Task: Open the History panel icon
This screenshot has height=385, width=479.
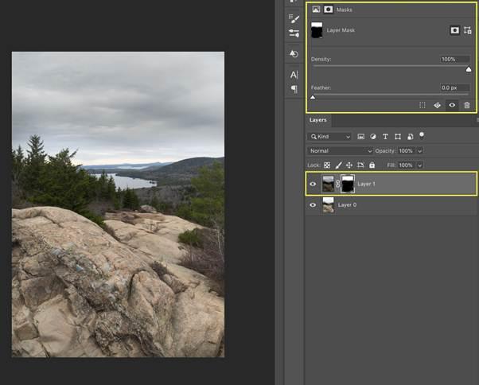Action: pos(294,53)
